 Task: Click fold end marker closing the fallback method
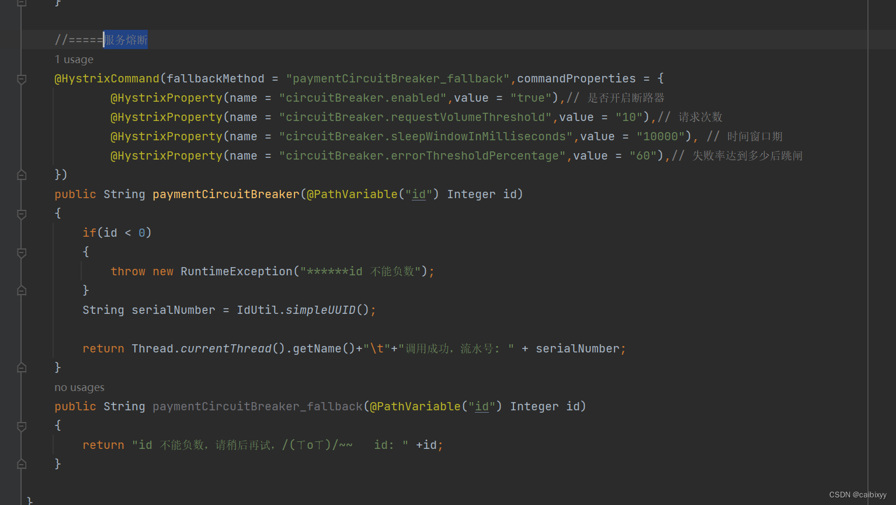(22, 464)
